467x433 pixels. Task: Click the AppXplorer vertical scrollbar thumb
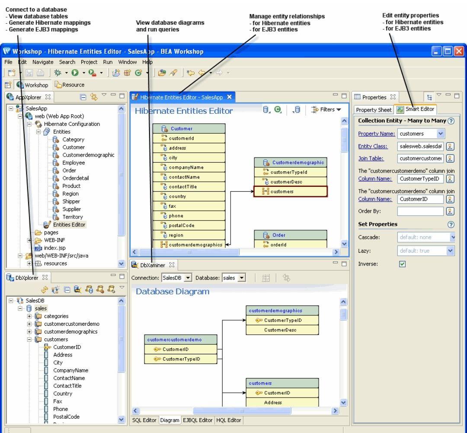coord(121,174)
